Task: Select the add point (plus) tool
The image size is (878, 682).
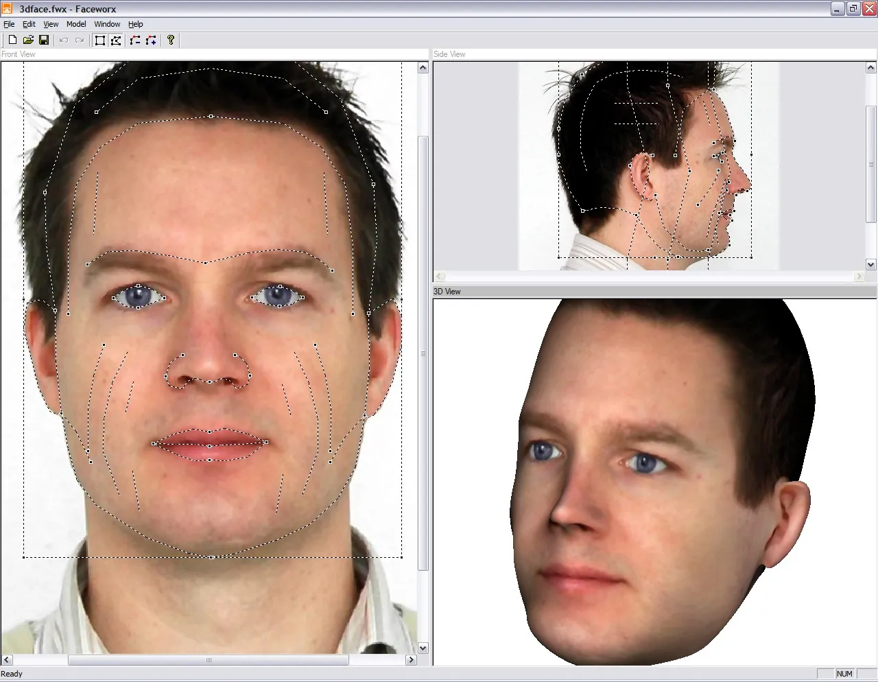Action: click(151, 40)
